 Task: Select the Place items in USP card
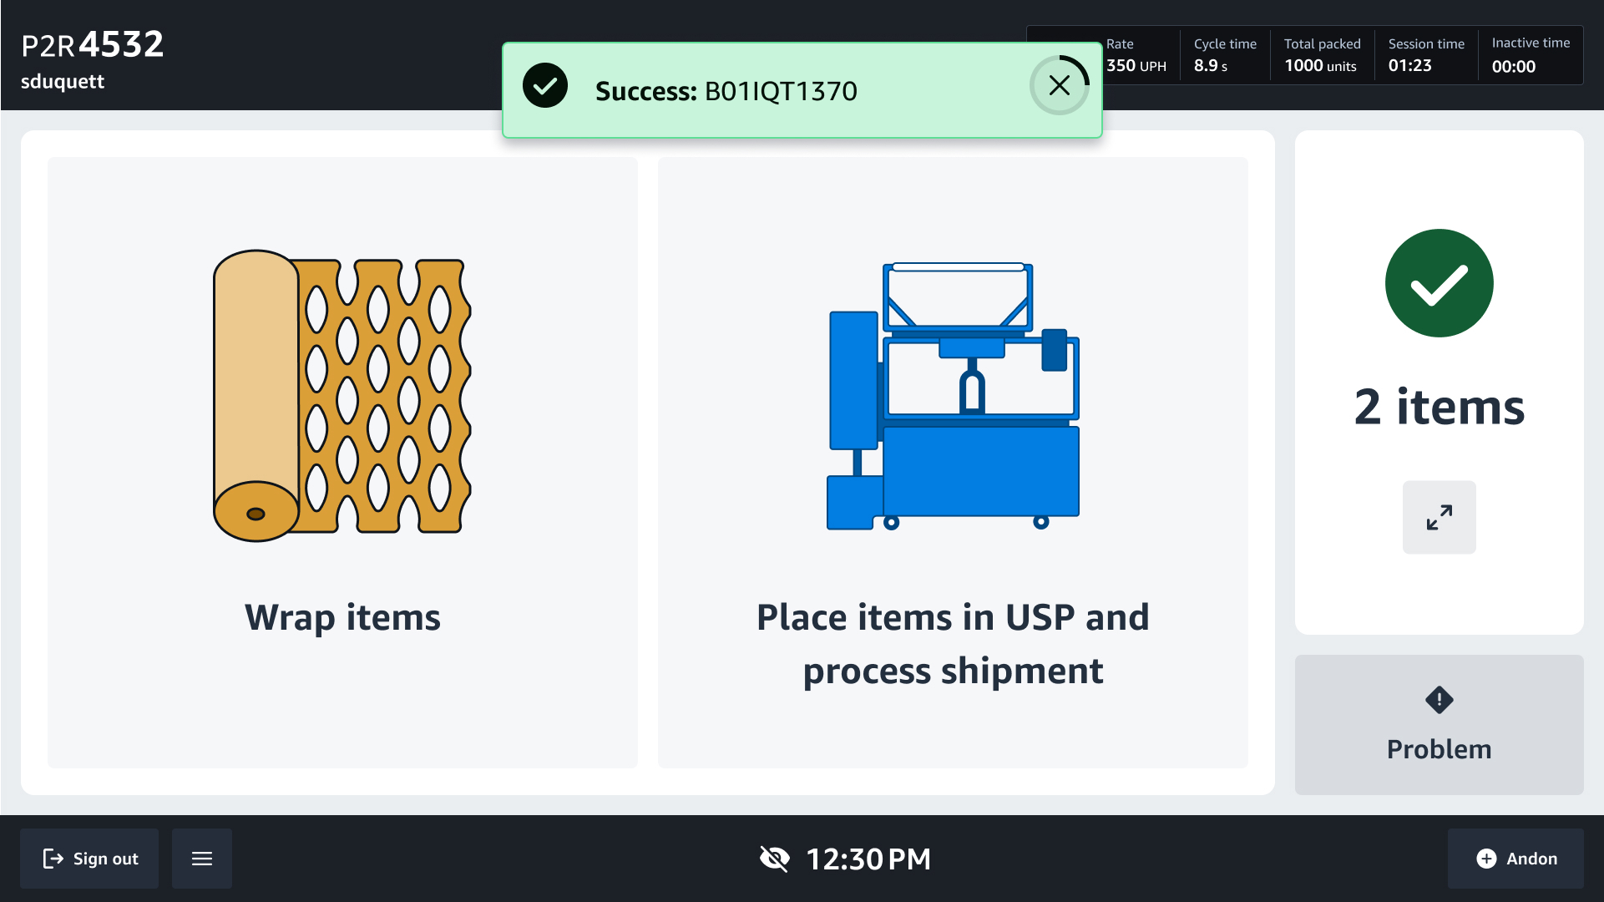tap(953, 462)
